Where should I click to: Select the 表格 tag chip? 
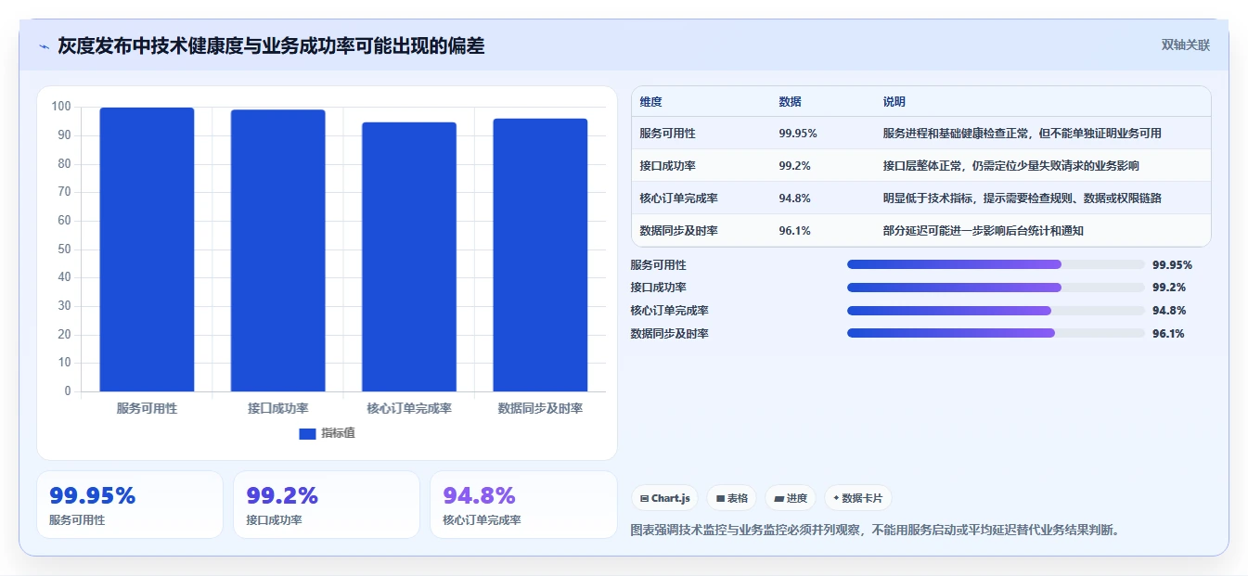pyautogui.click(x=732, y=498)
